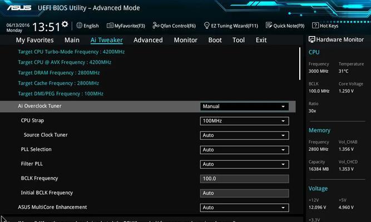Click the MyFavorite list icon
The height and width of the screenshot is (222, 371).
point(110,26)
